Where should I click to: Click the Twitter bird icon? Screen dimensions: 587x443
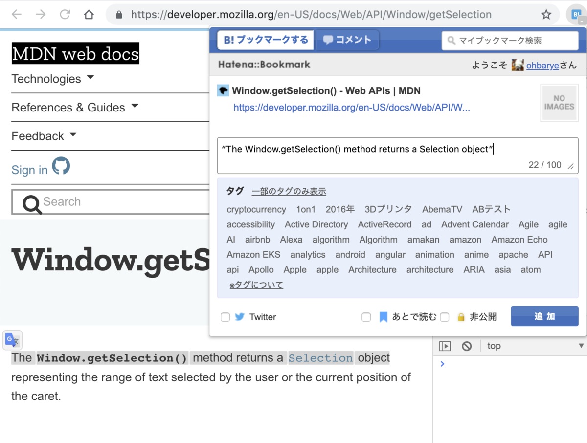[240, 317]
